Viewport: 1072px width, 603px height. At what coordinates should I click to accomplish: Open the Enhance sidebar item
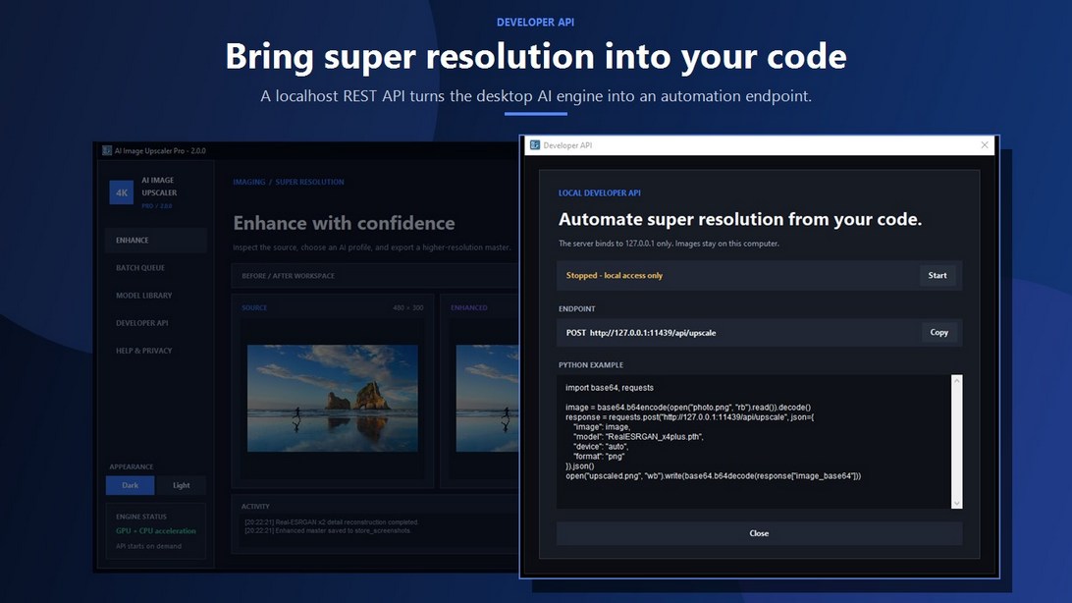(x=156, y=240)
